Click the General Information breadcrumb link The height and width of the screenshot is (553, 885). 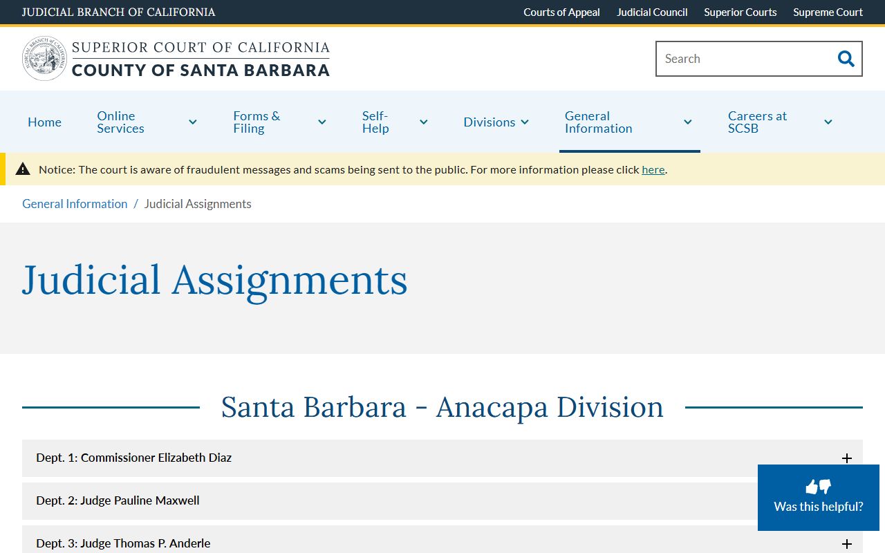(x=75, y=204)
